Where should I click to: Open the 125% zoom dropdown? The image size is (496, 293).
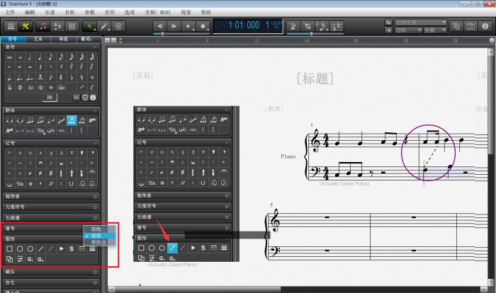click(x=408, y=30)
